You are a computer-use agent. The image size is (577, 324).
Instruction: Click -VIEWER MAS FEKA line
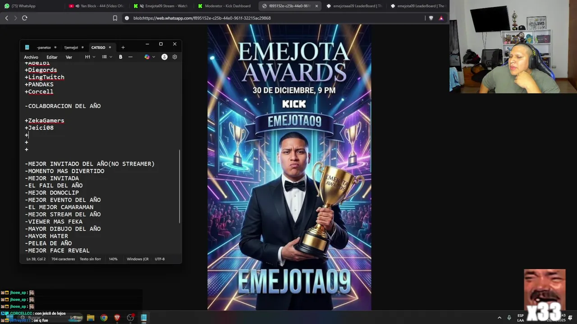click(x=54, y=221)
